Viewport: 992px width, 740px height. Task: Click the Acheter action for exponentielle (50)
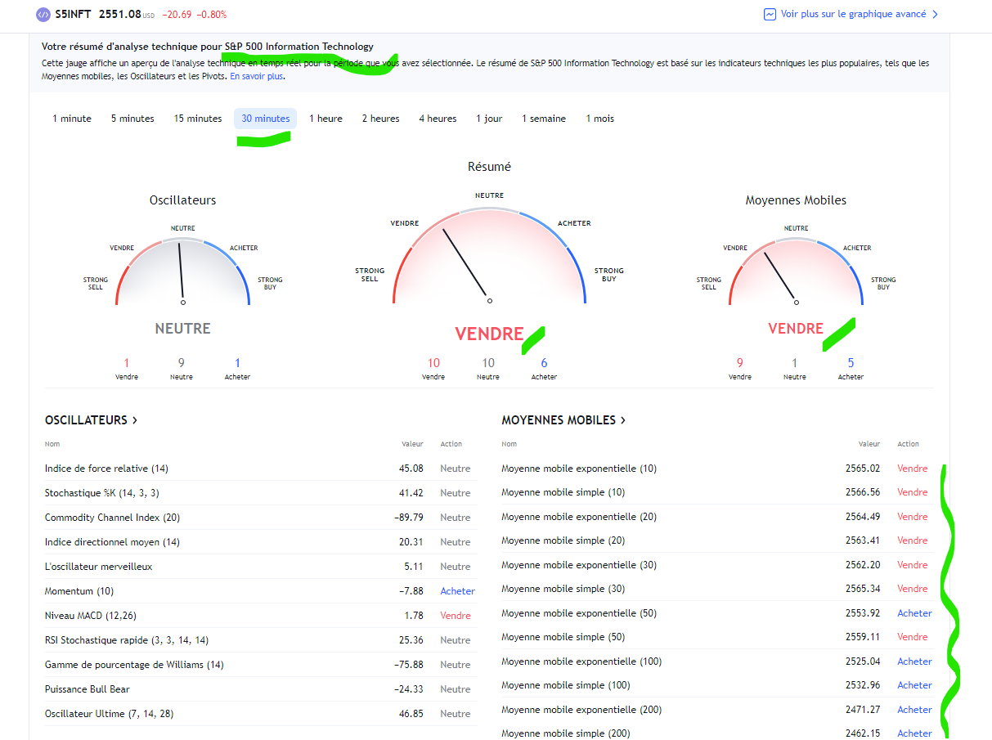(914, 613)
